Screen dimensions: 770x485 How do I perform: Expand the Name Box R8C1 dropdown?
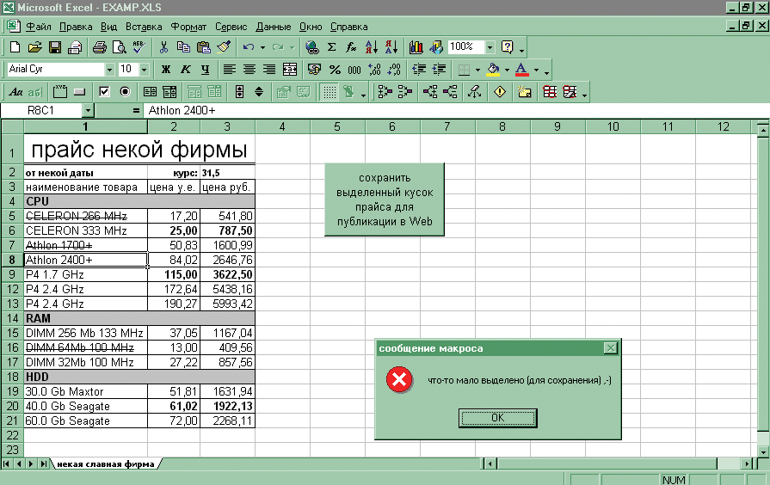88,110
